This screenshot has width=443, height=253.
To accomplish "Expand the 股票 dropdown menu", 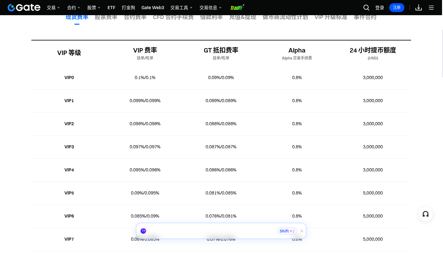I will [94, 8].
